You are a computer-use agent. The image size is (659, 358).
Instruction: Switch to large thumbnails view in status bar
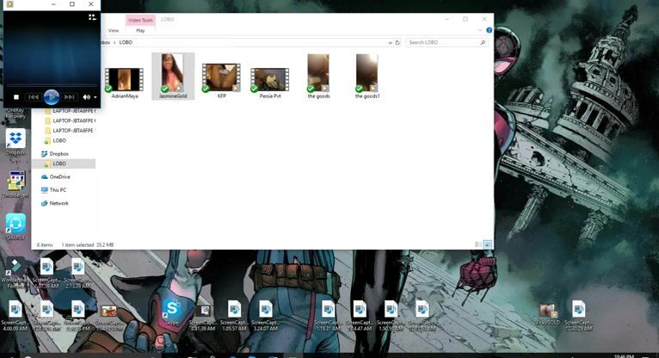tap(487, 244)
